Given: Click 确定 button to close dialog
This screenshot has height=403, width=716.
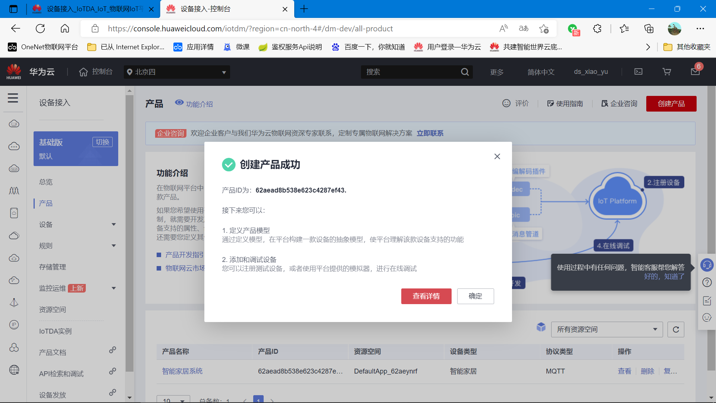Looking at the screenshot, I should (x=475, y=296).
